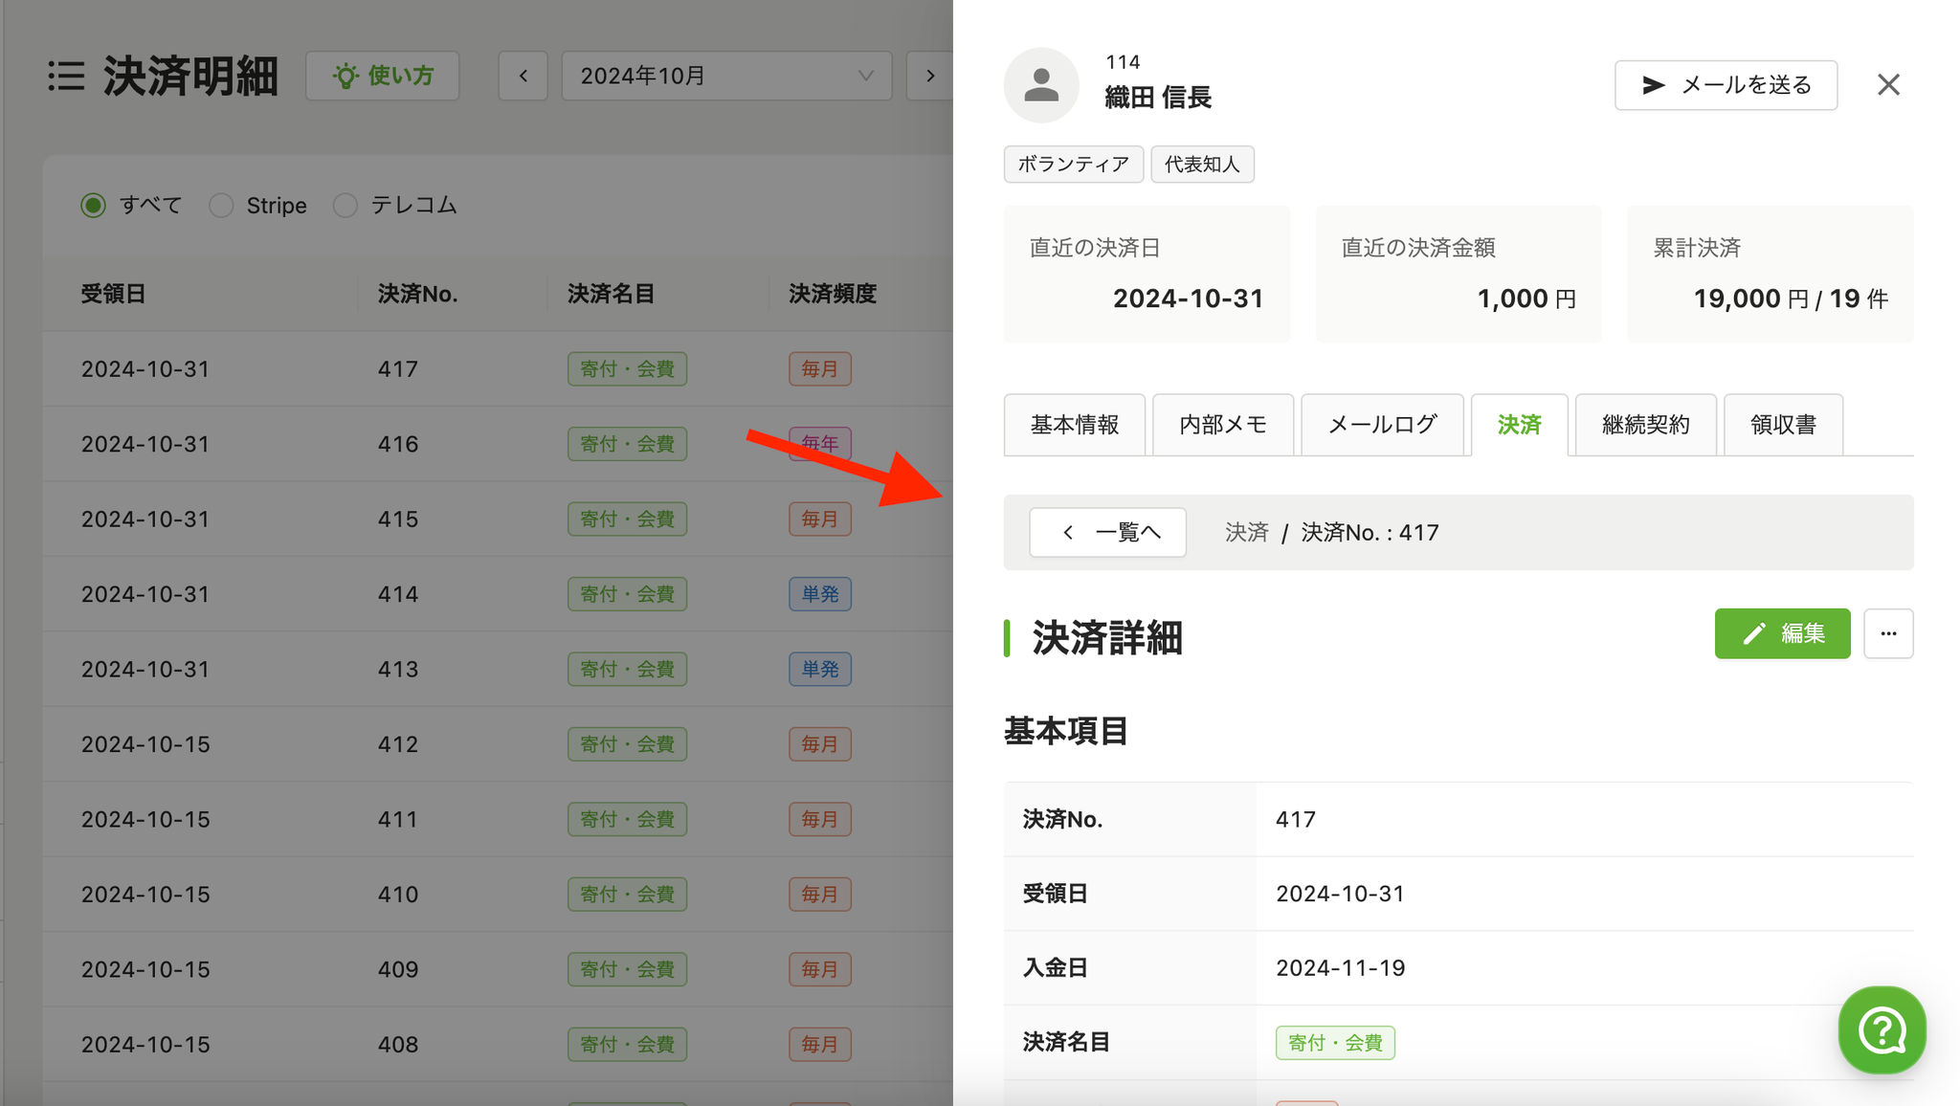Click the 単発 badge in row 414
Viewport: 1960px width, 1106px height.
tap(820, 594)
